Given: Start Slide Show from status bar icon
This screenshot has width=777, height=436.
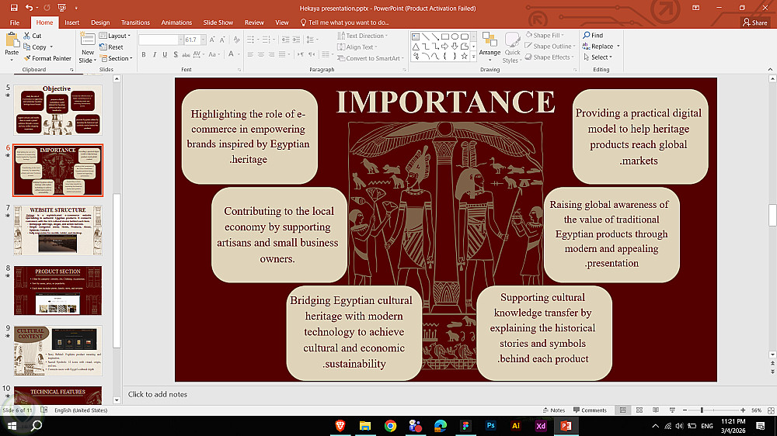Looking at the screenshot, I should pos(671,410).
